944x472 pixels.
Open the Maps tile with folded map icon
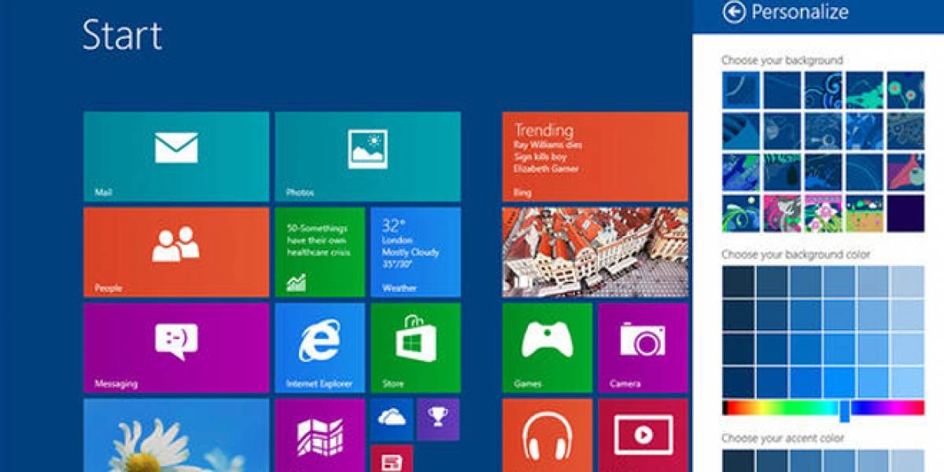[319, 435]
